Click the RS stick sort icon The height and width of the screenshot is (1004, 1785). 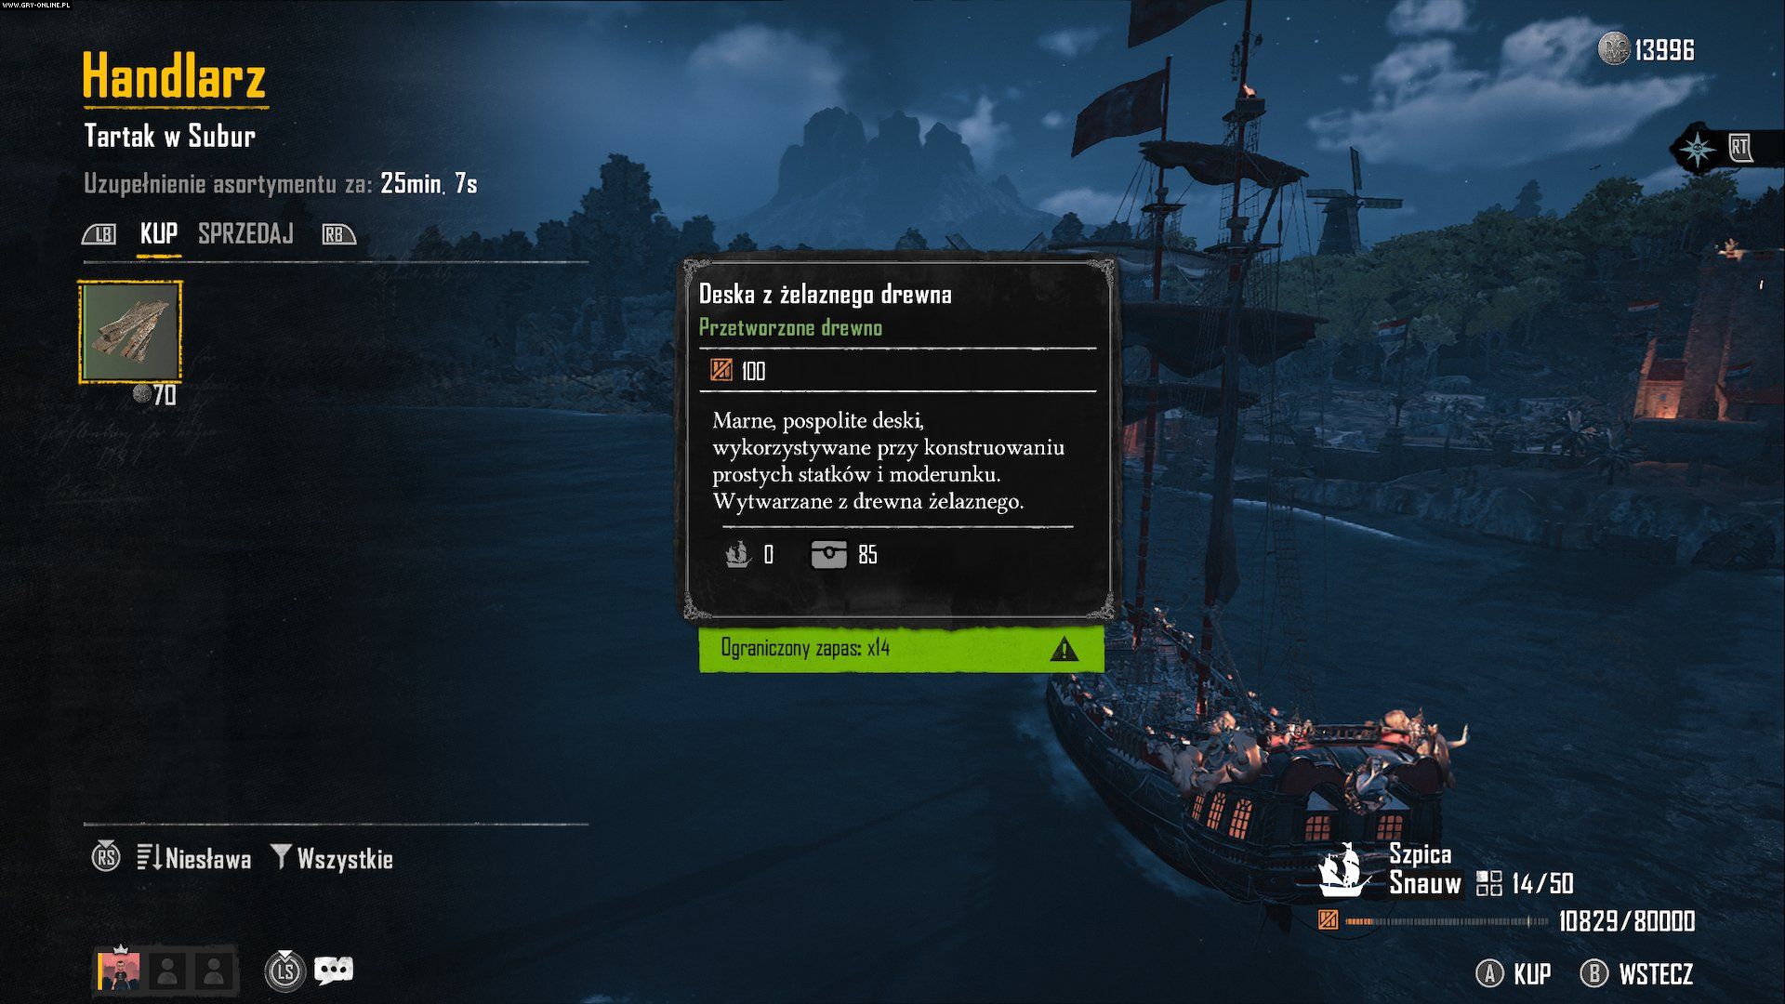pos(106,856)
